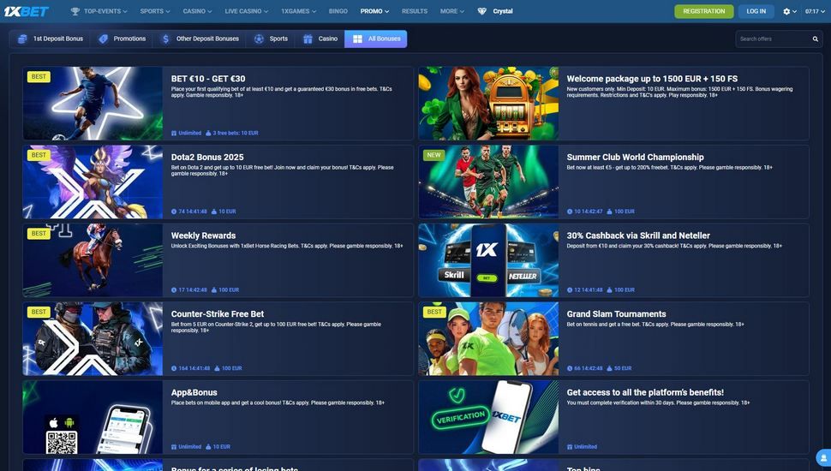Click the tennis players thumbnail
Image resolution: width=831 pixels, height=471 pixels.
[x=488, y=338]
